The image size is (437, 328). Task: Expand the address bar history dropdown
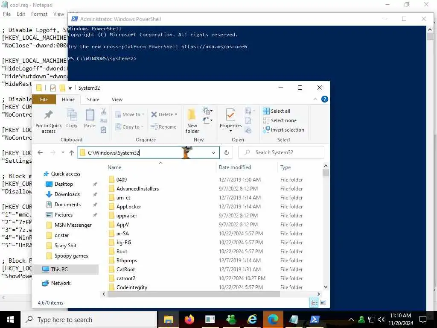click(213, 152)
